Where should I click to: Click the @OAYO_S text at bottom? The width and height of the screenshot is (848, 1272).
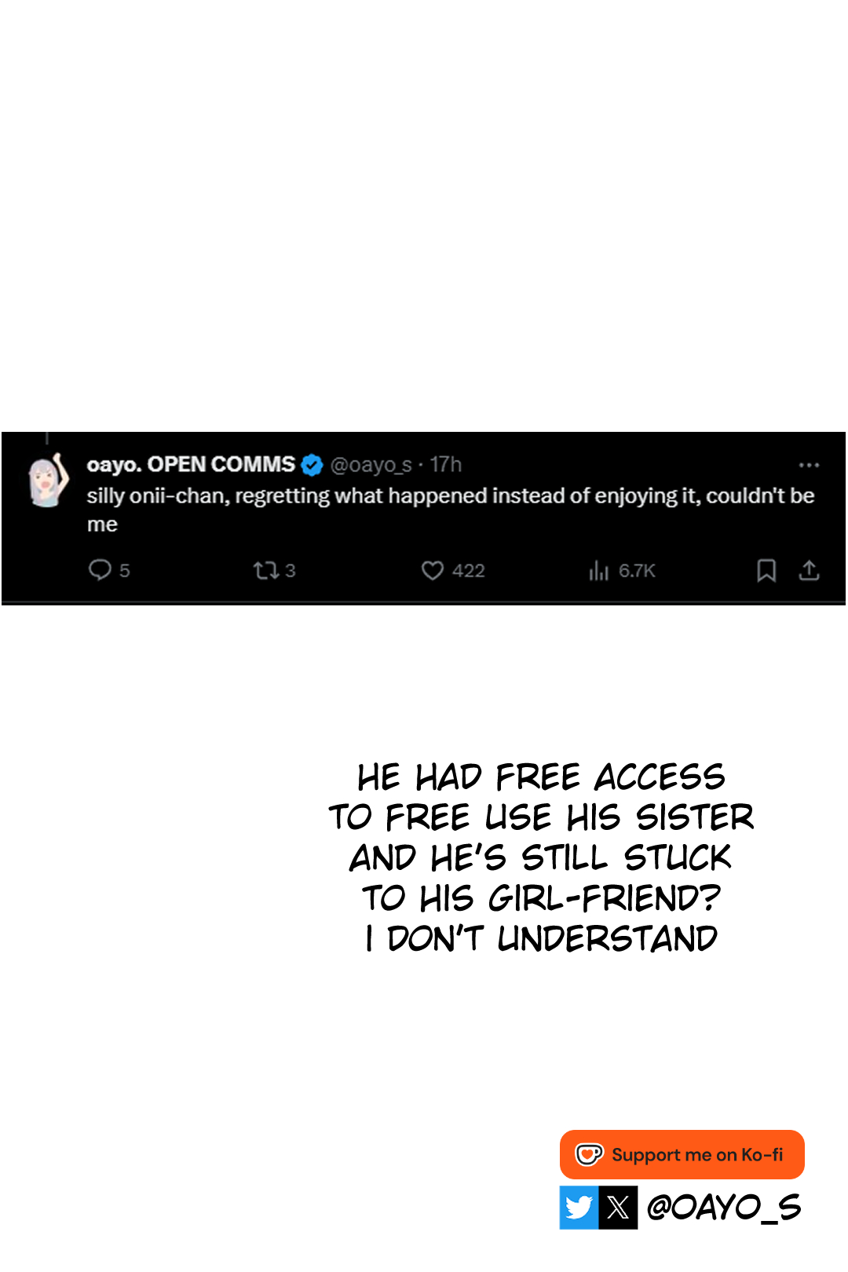pyautogui.click(x=723, y=1207)
